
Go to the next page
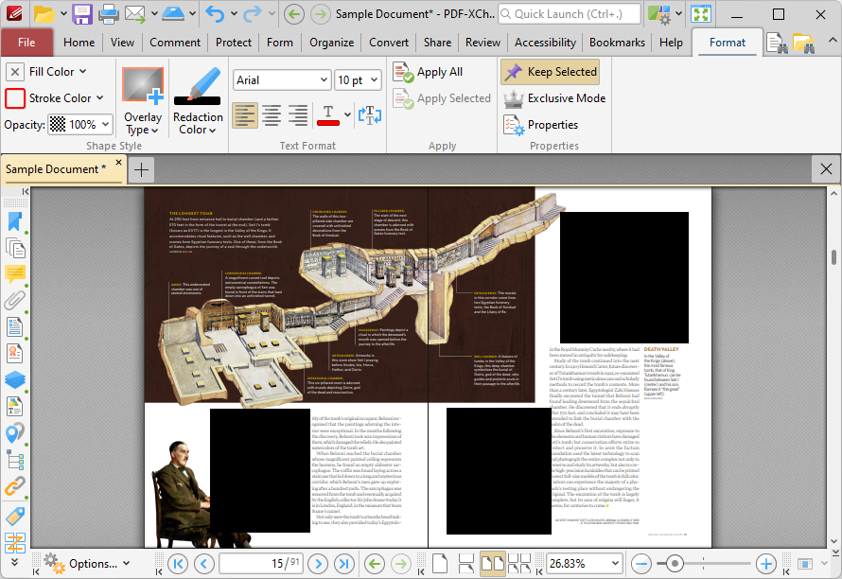(x=318, y=564)
